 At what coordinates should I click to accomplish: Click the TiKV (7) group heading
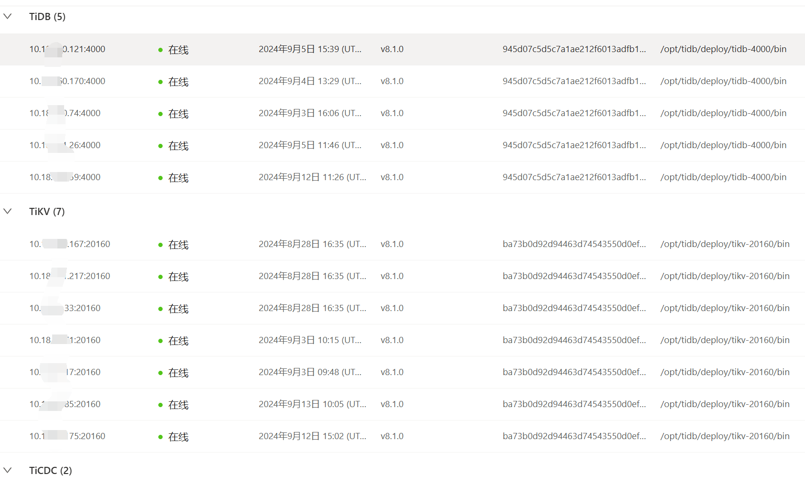pyautogui.click(x=47, y=212)
